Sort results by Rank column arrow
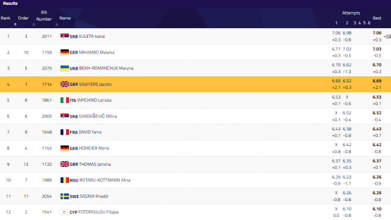The width and height of the screenshot is (391, 220). tap(15, 24)
